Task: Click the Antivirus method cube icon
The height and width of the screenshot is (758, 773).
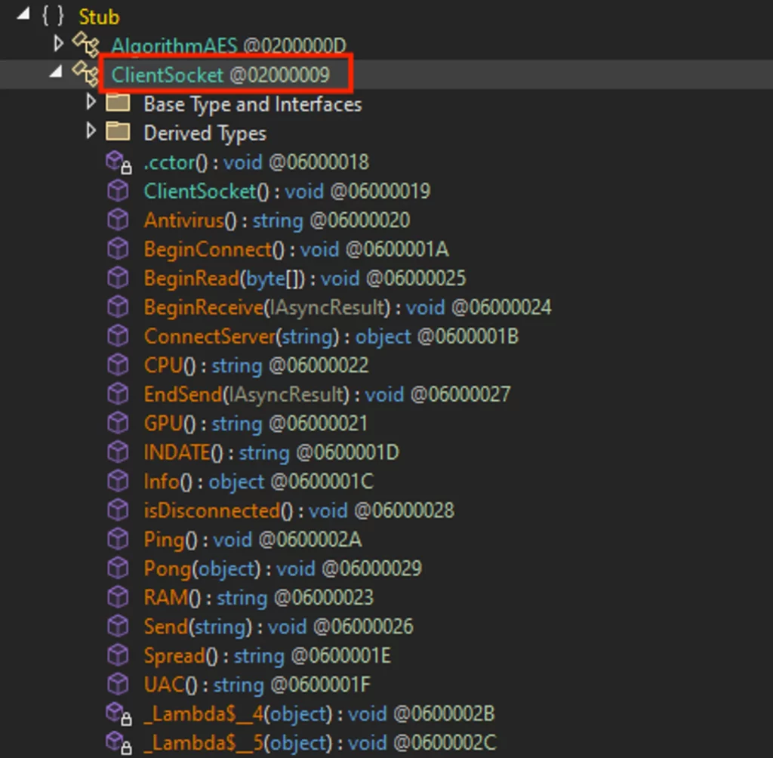Action: [117, 220]
